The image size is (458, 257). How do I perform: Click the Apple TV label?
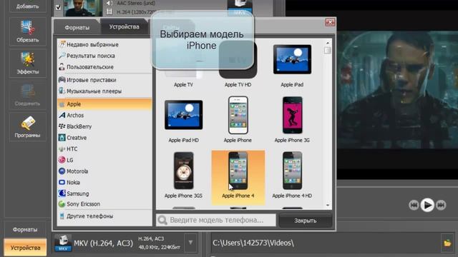coord(183,85)
